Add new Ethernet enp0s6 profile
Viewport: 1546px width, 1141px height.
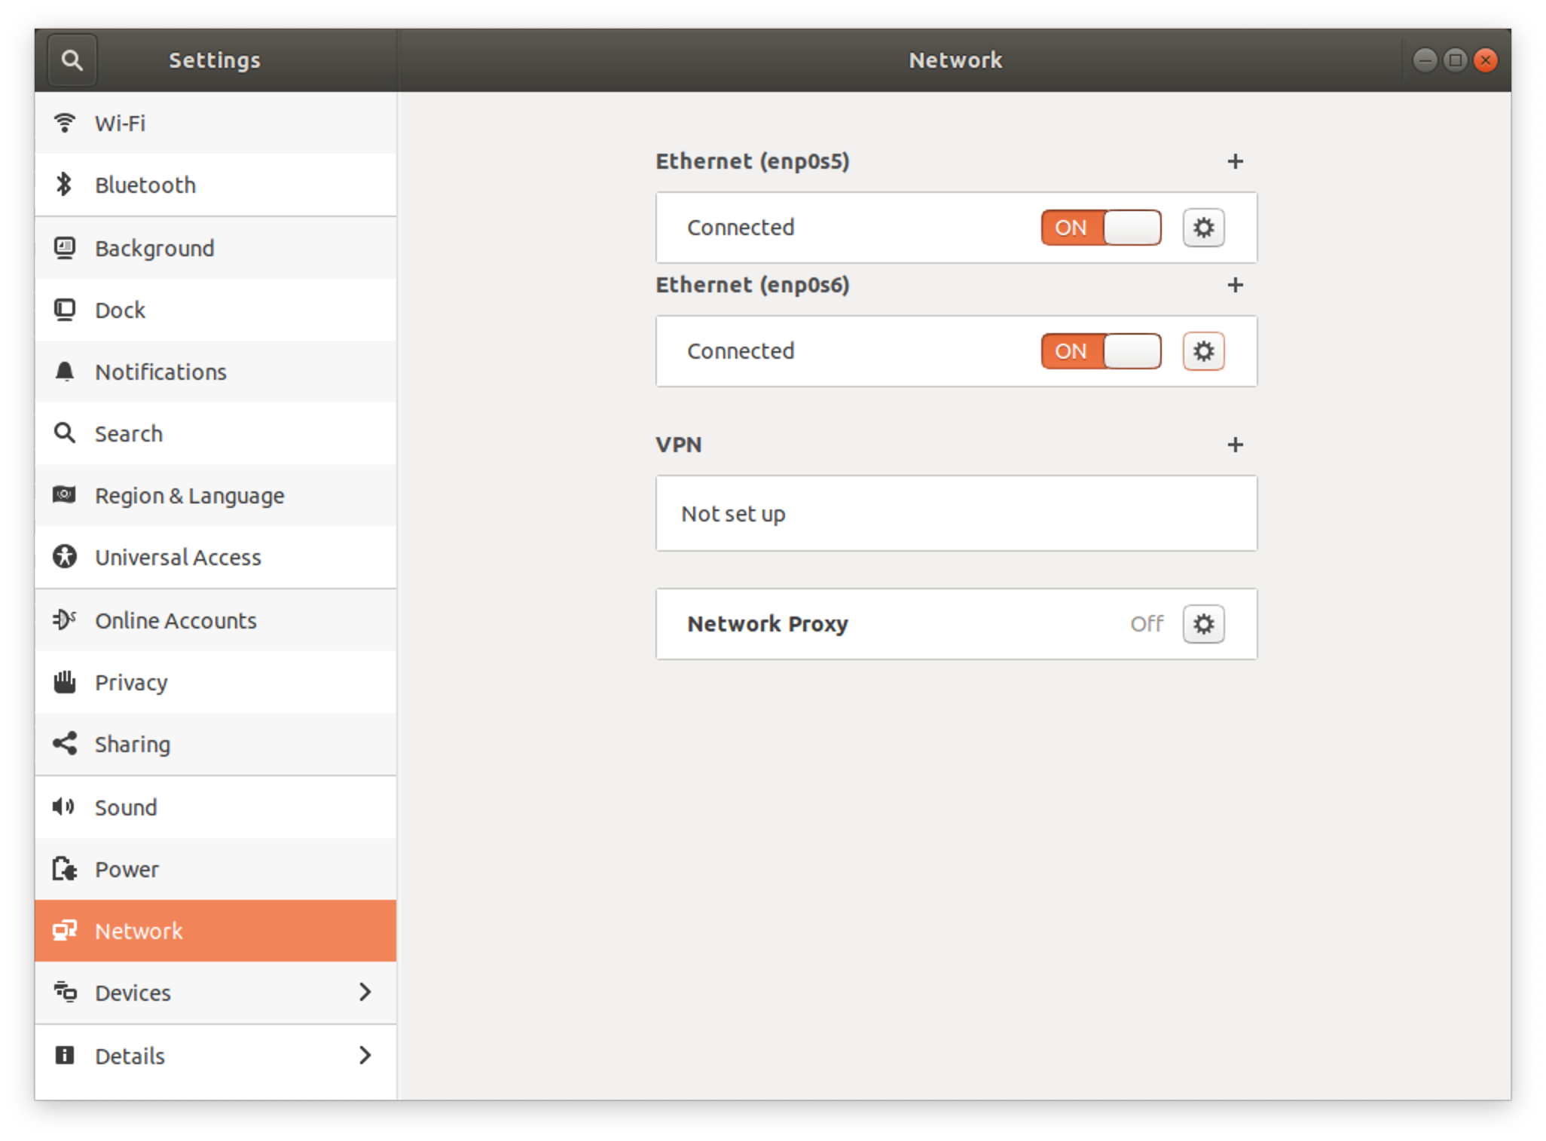tap(1235, 283)
